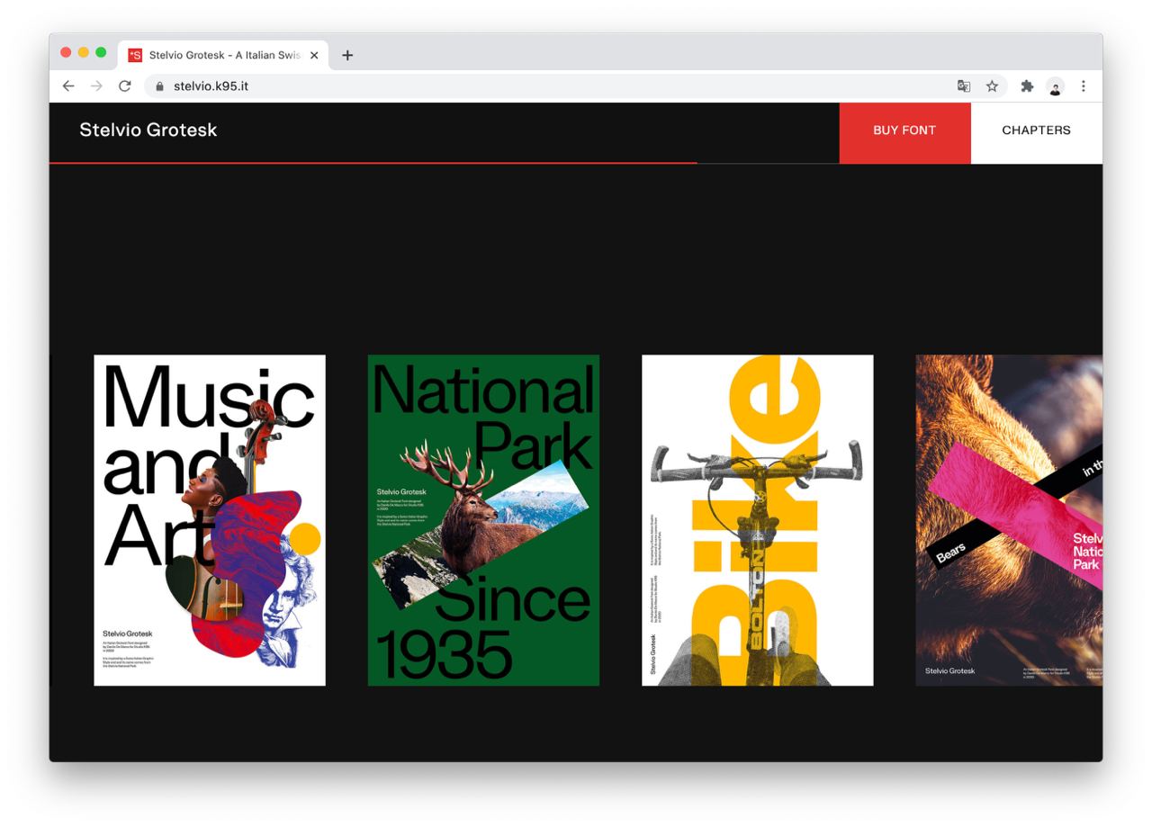This screenshot has height=827, width=1152.
Task: Open the Chrome three-dot menu
Action: coord(1084,86)
